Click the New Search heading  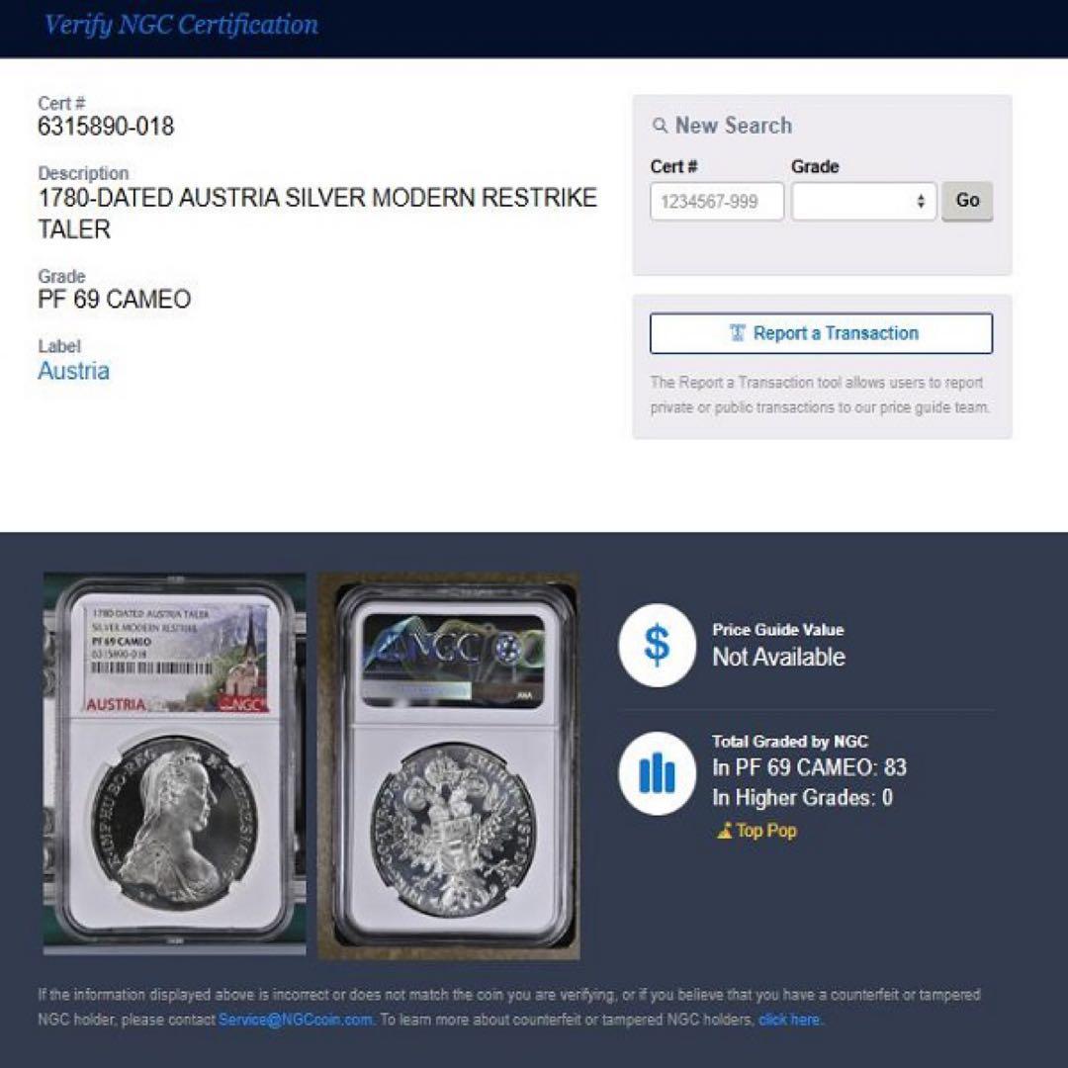click(733, 126)
